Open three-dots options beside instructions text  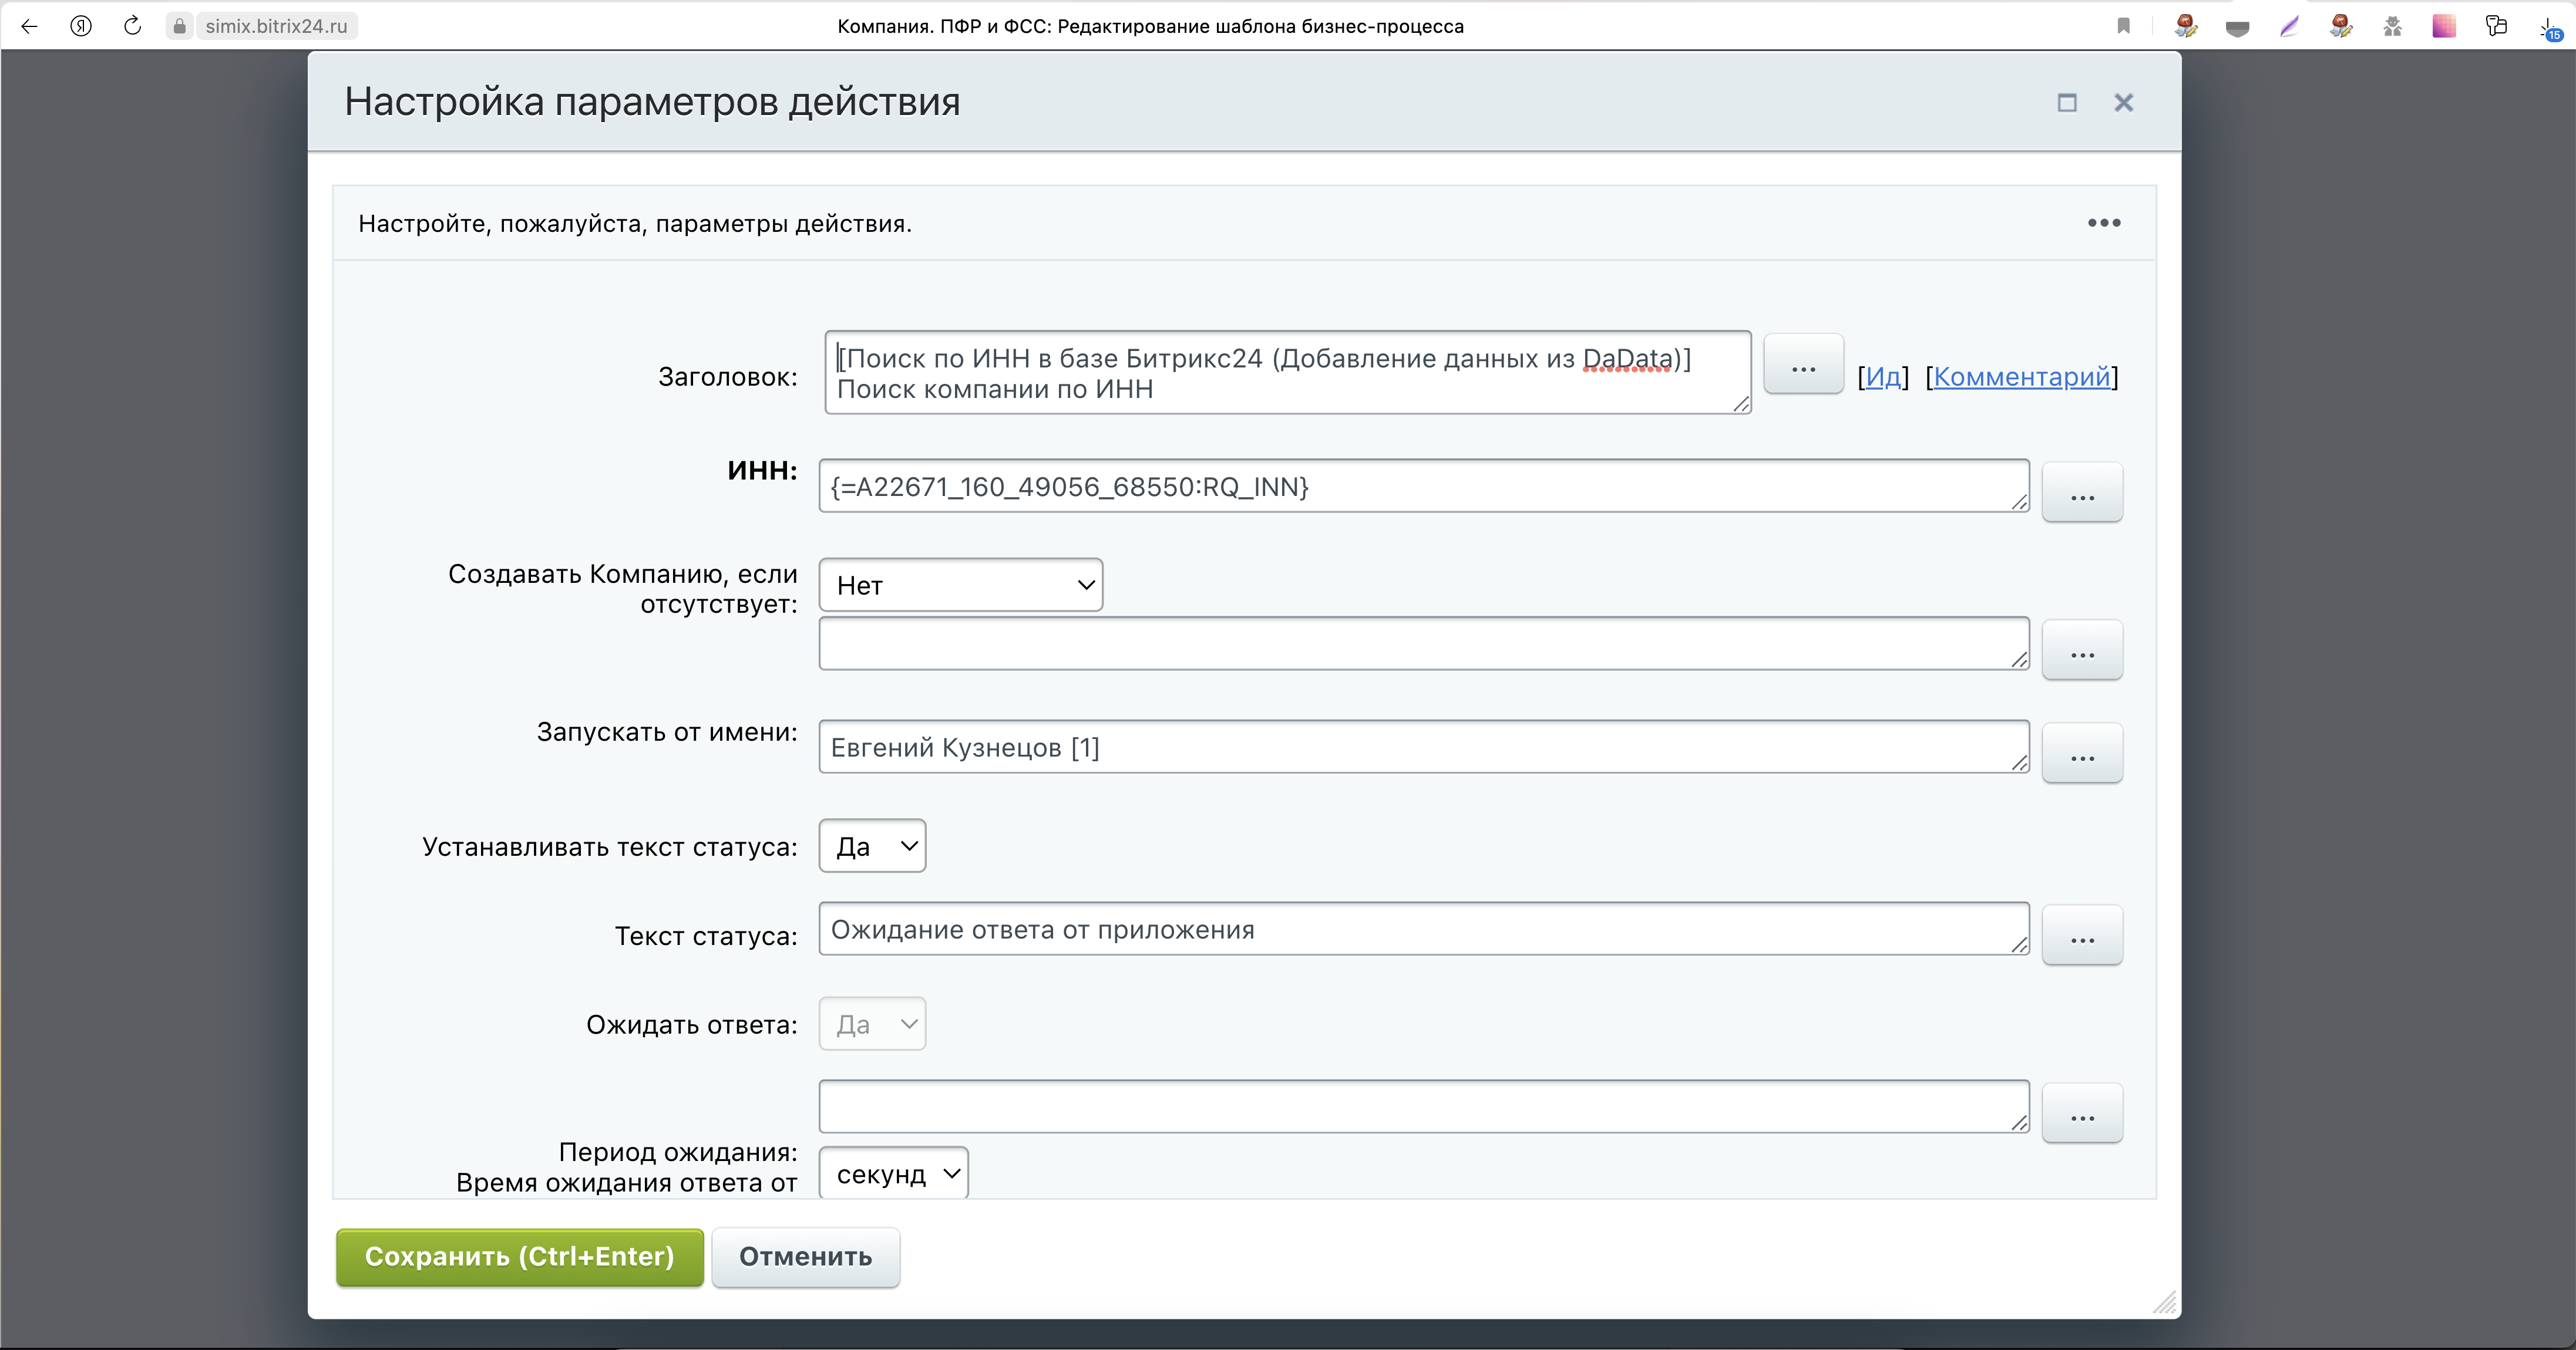pos(2103,223)
